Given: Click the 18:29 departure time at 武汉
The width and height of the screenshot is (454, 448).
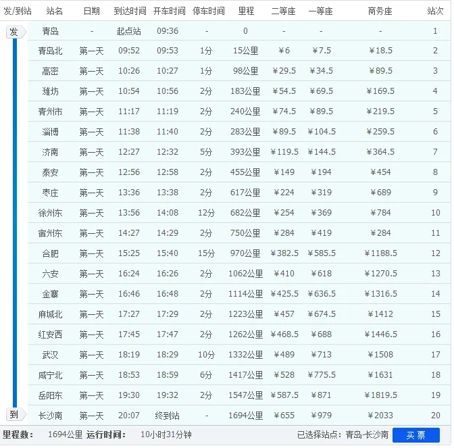Looking at the screenshot, I should pos(168,355).
